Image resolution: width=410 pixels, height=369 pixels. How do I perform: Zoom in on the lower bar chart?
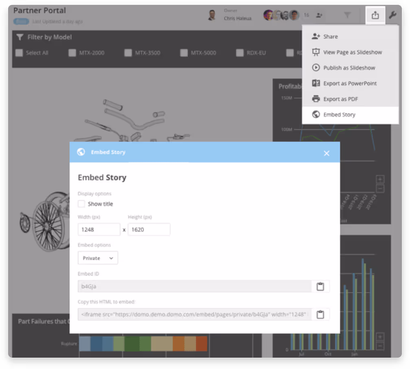(x=380, y=336)
